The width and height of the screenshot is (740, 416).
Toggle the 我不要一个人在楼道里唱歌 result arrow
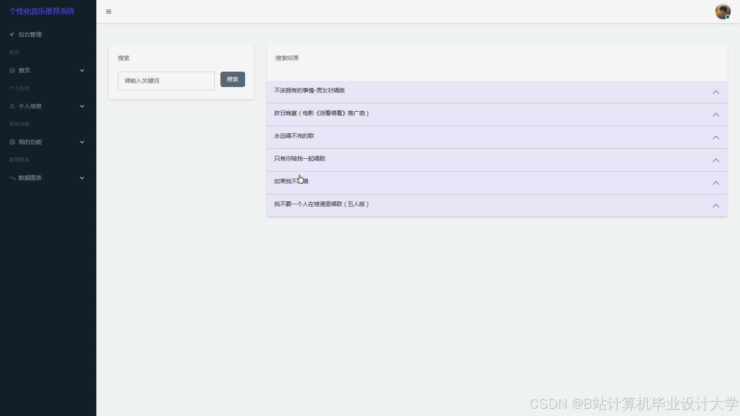click(x=716, y=206)
